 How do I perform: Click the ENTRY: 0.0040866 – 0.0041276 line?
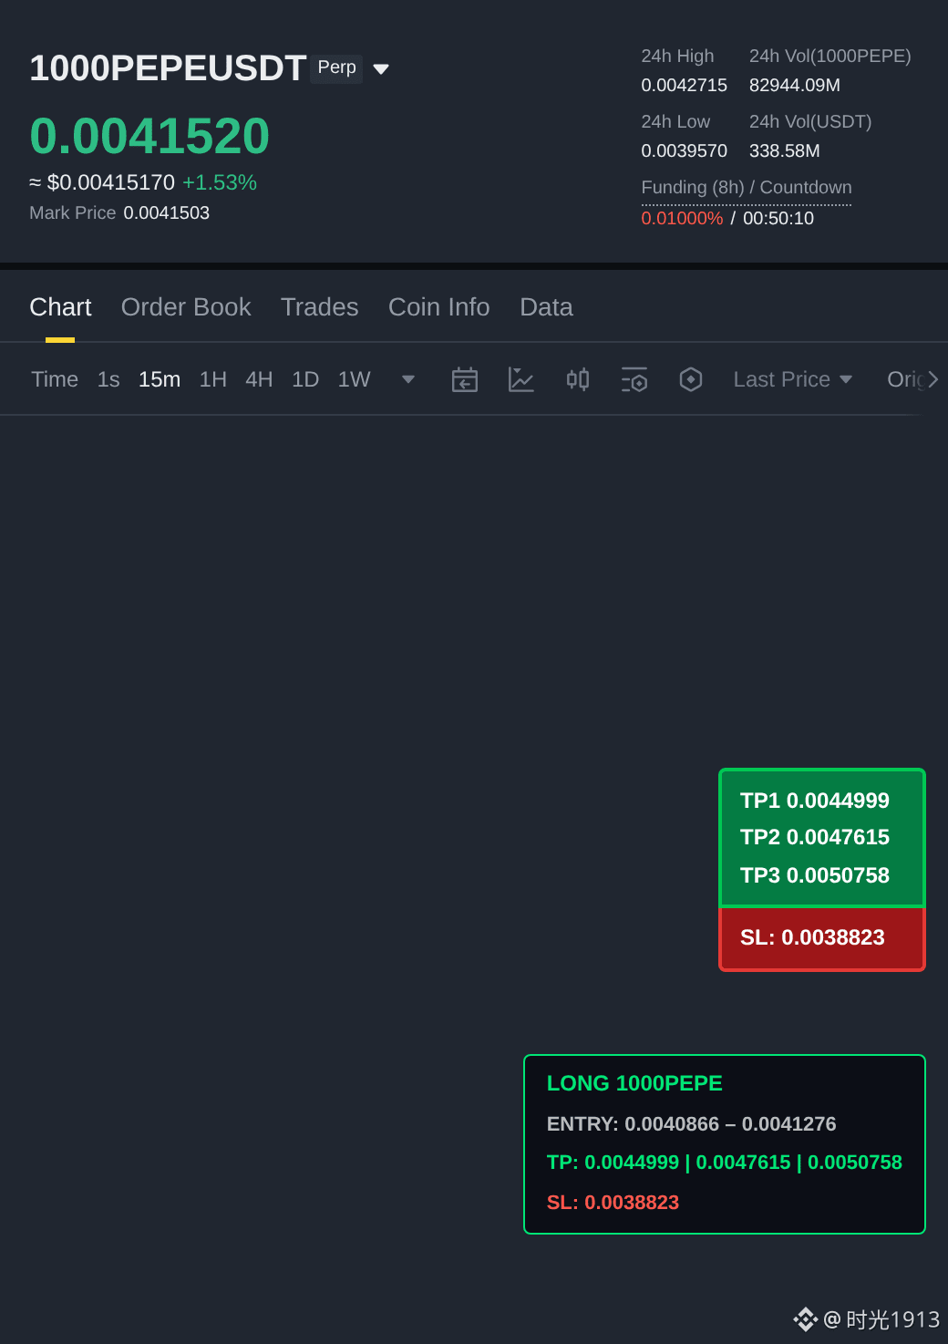click(692, 1124)
